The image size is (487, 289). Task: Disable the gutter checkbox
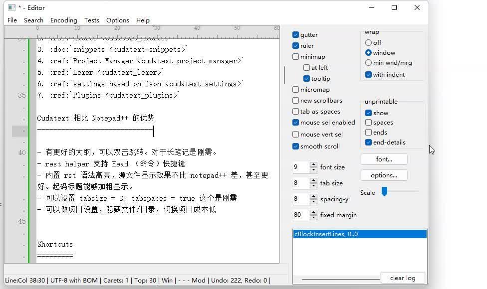click(296, 34)
